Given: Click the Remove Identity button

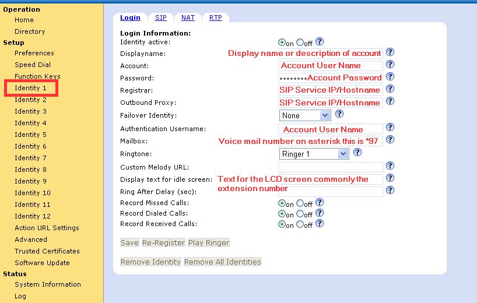Looking at the screenshot, I should pyautogui.click(x=150, y=262).
